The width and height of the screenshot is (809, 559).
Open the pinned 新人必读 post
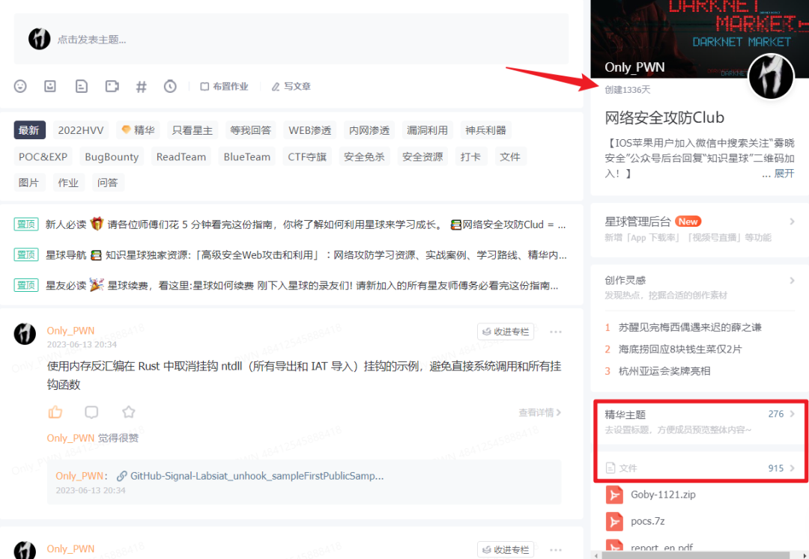(290, 224)
